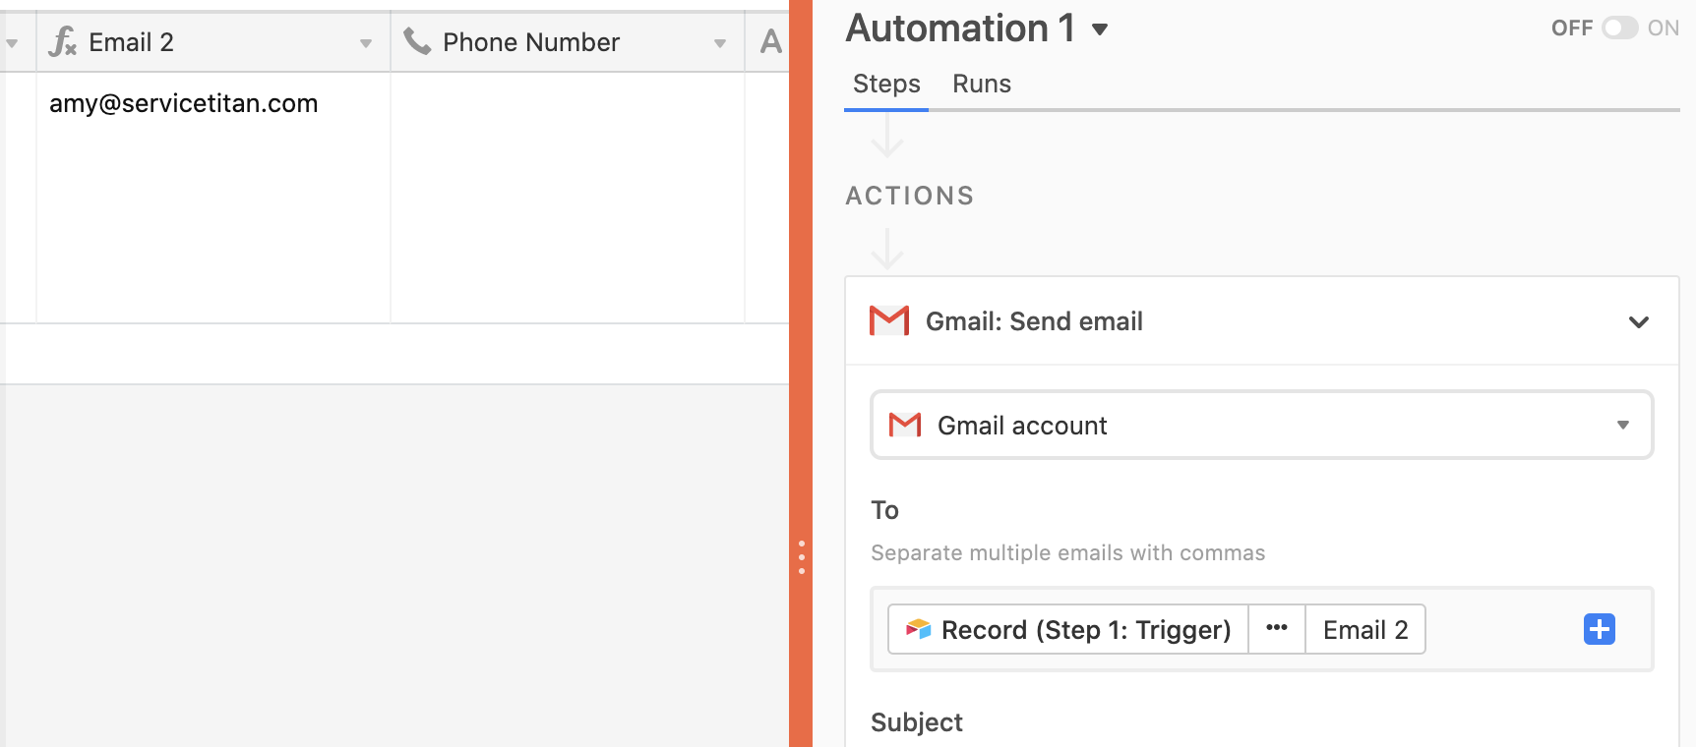1696x747 pixels.
Task: Click the Email 2 field token
Action: pyautogui.click(x=1365, y=629)
